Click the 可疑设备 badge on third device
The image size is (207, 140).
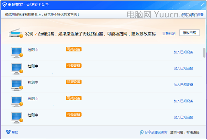(x=74, y=82)
